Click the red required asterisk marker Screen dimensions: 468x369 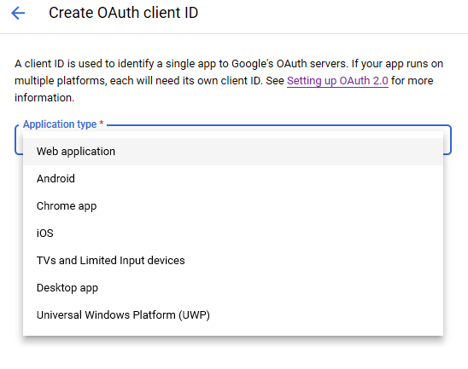click(102, 123)
